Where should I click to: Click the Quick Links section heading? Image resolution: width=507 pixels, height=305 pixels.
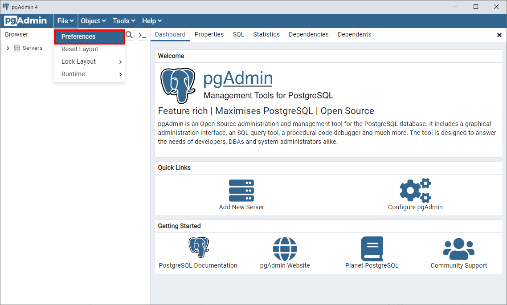point(174,168)
